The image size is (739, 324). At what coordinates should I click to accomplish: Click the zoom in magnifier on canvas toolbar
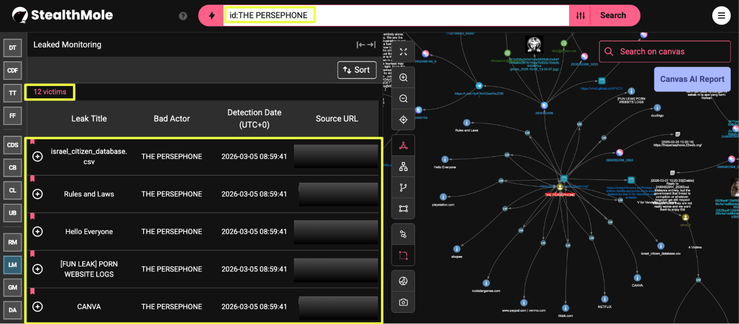[403, 77]
